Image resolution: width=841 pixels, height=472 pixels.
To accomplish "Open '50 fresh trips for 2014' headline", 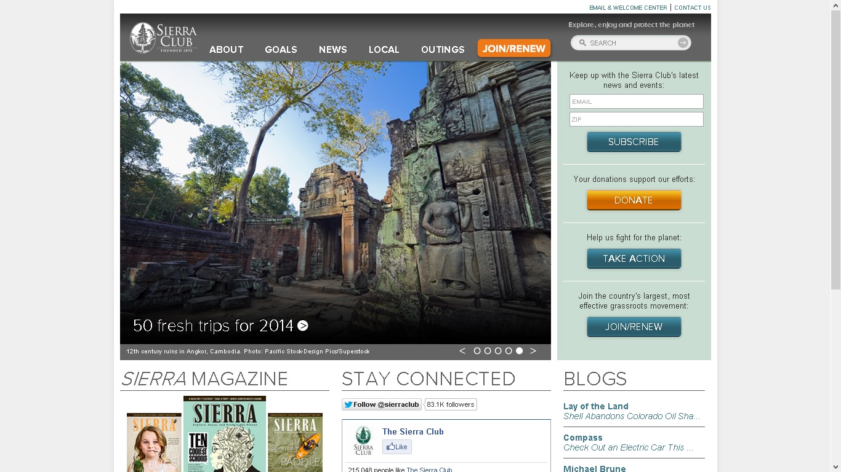I will 213,326.
